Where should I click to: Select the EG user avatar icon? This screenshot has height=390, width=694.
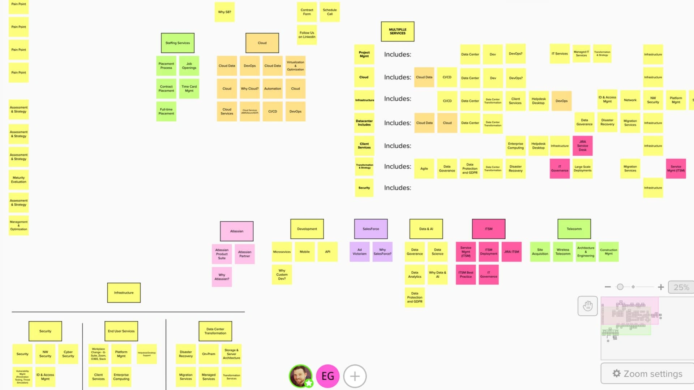tap(327, 376)
